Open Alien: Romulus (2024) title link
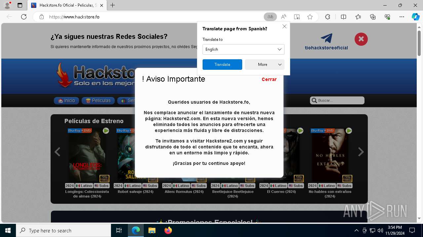This screenshot has width=423, height=237. coord(184,192)
